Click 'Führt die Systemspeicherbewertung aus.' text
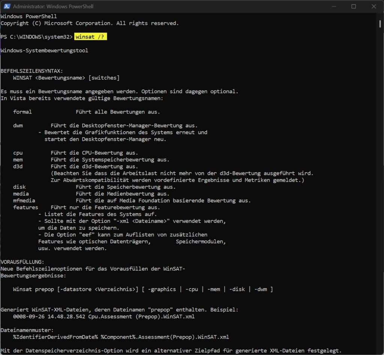The width and height of the screenshot is (384, 355). click(x=110, y=160)
